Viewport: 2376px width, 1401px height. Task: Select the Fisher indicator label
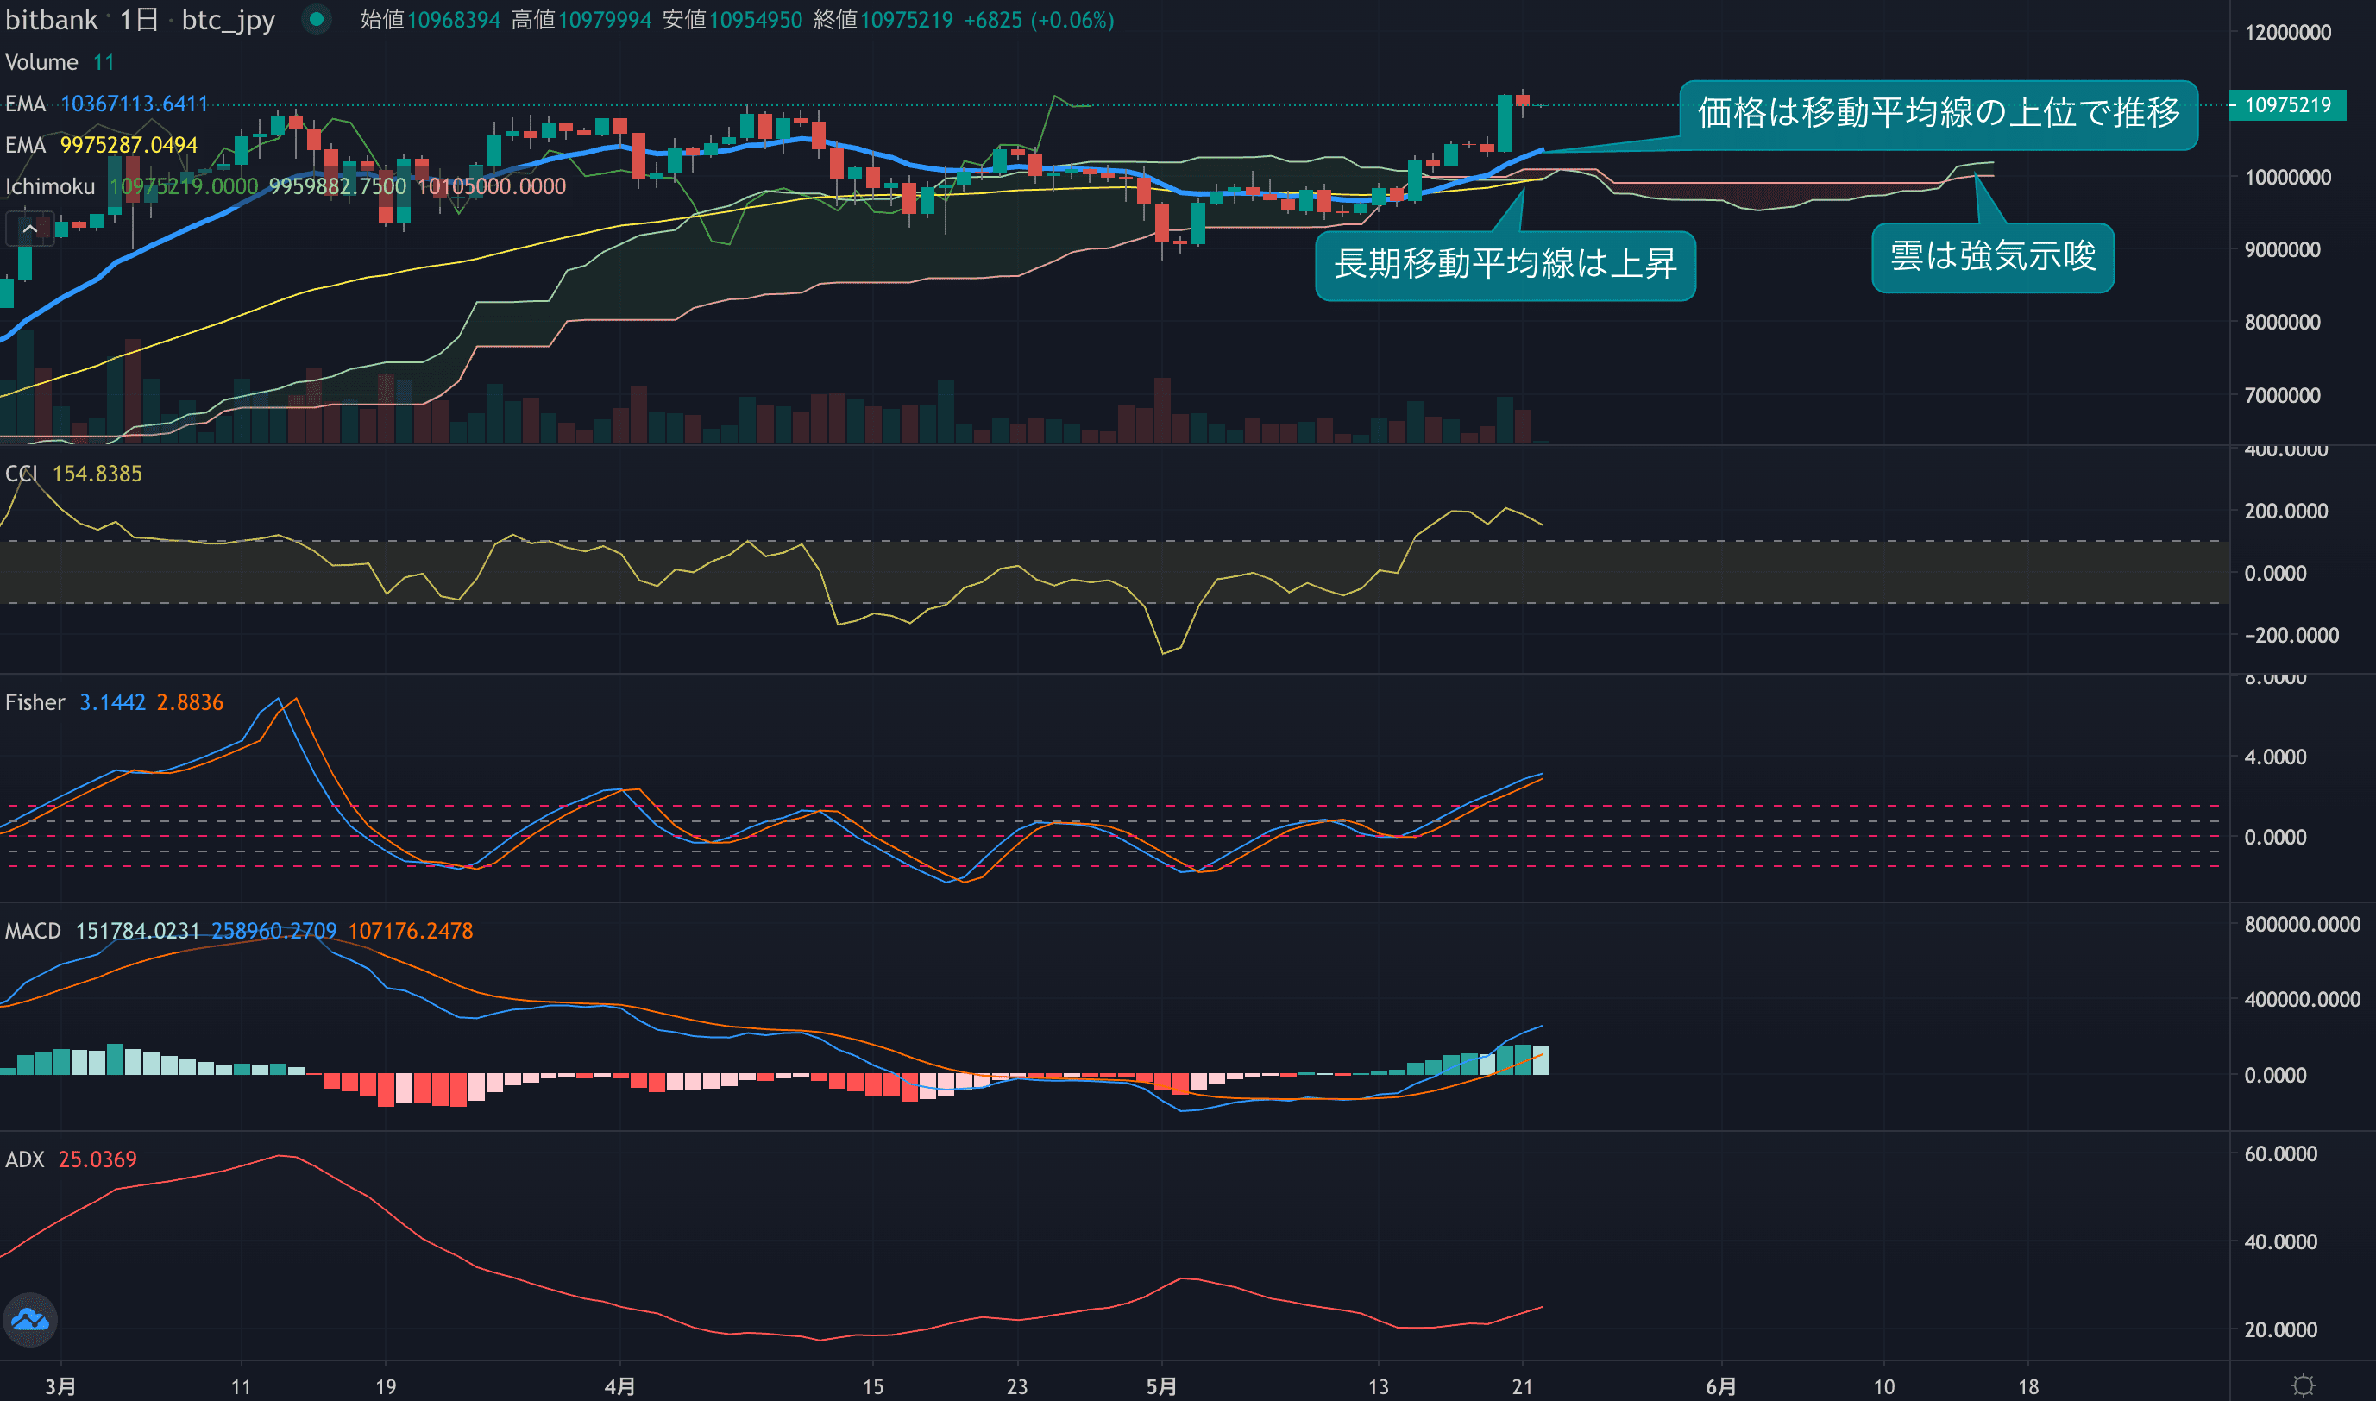[35, 702]
